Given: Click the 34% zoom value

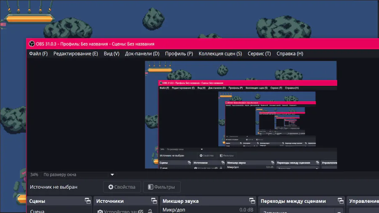Looking at the screenshot, I should point(34,174).
